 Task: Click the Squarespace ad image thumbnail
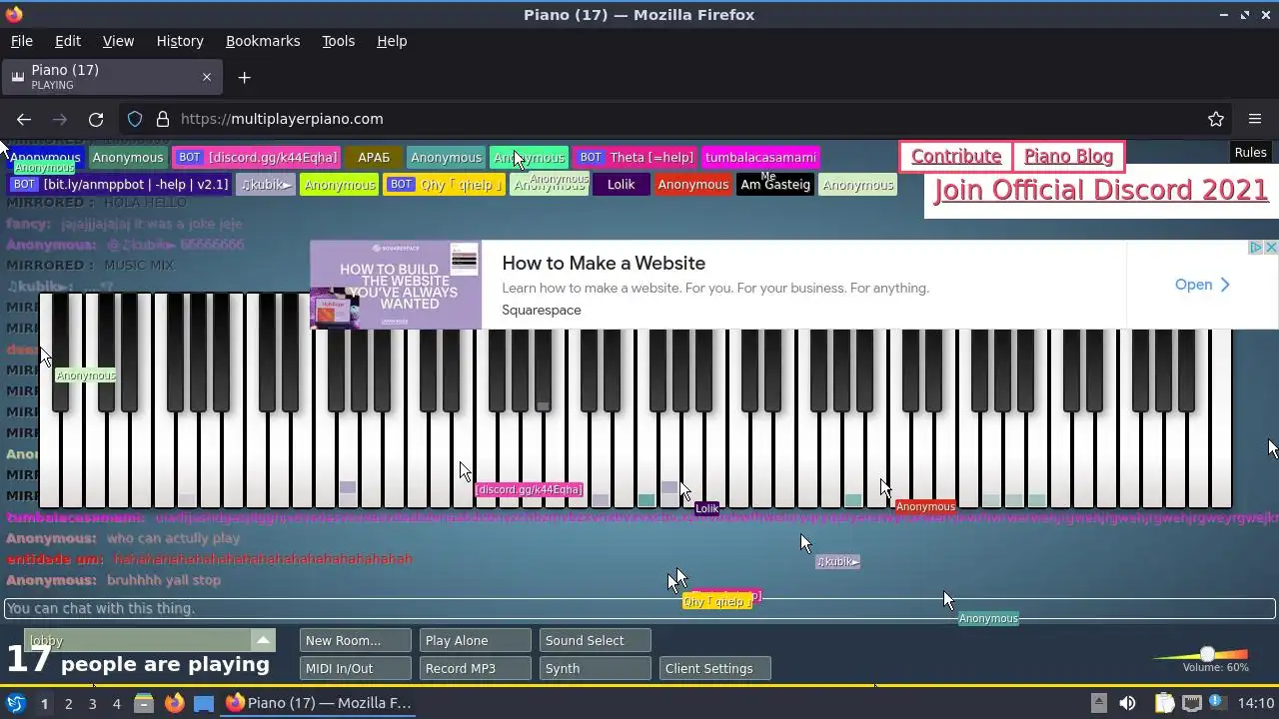pos(396,285)
